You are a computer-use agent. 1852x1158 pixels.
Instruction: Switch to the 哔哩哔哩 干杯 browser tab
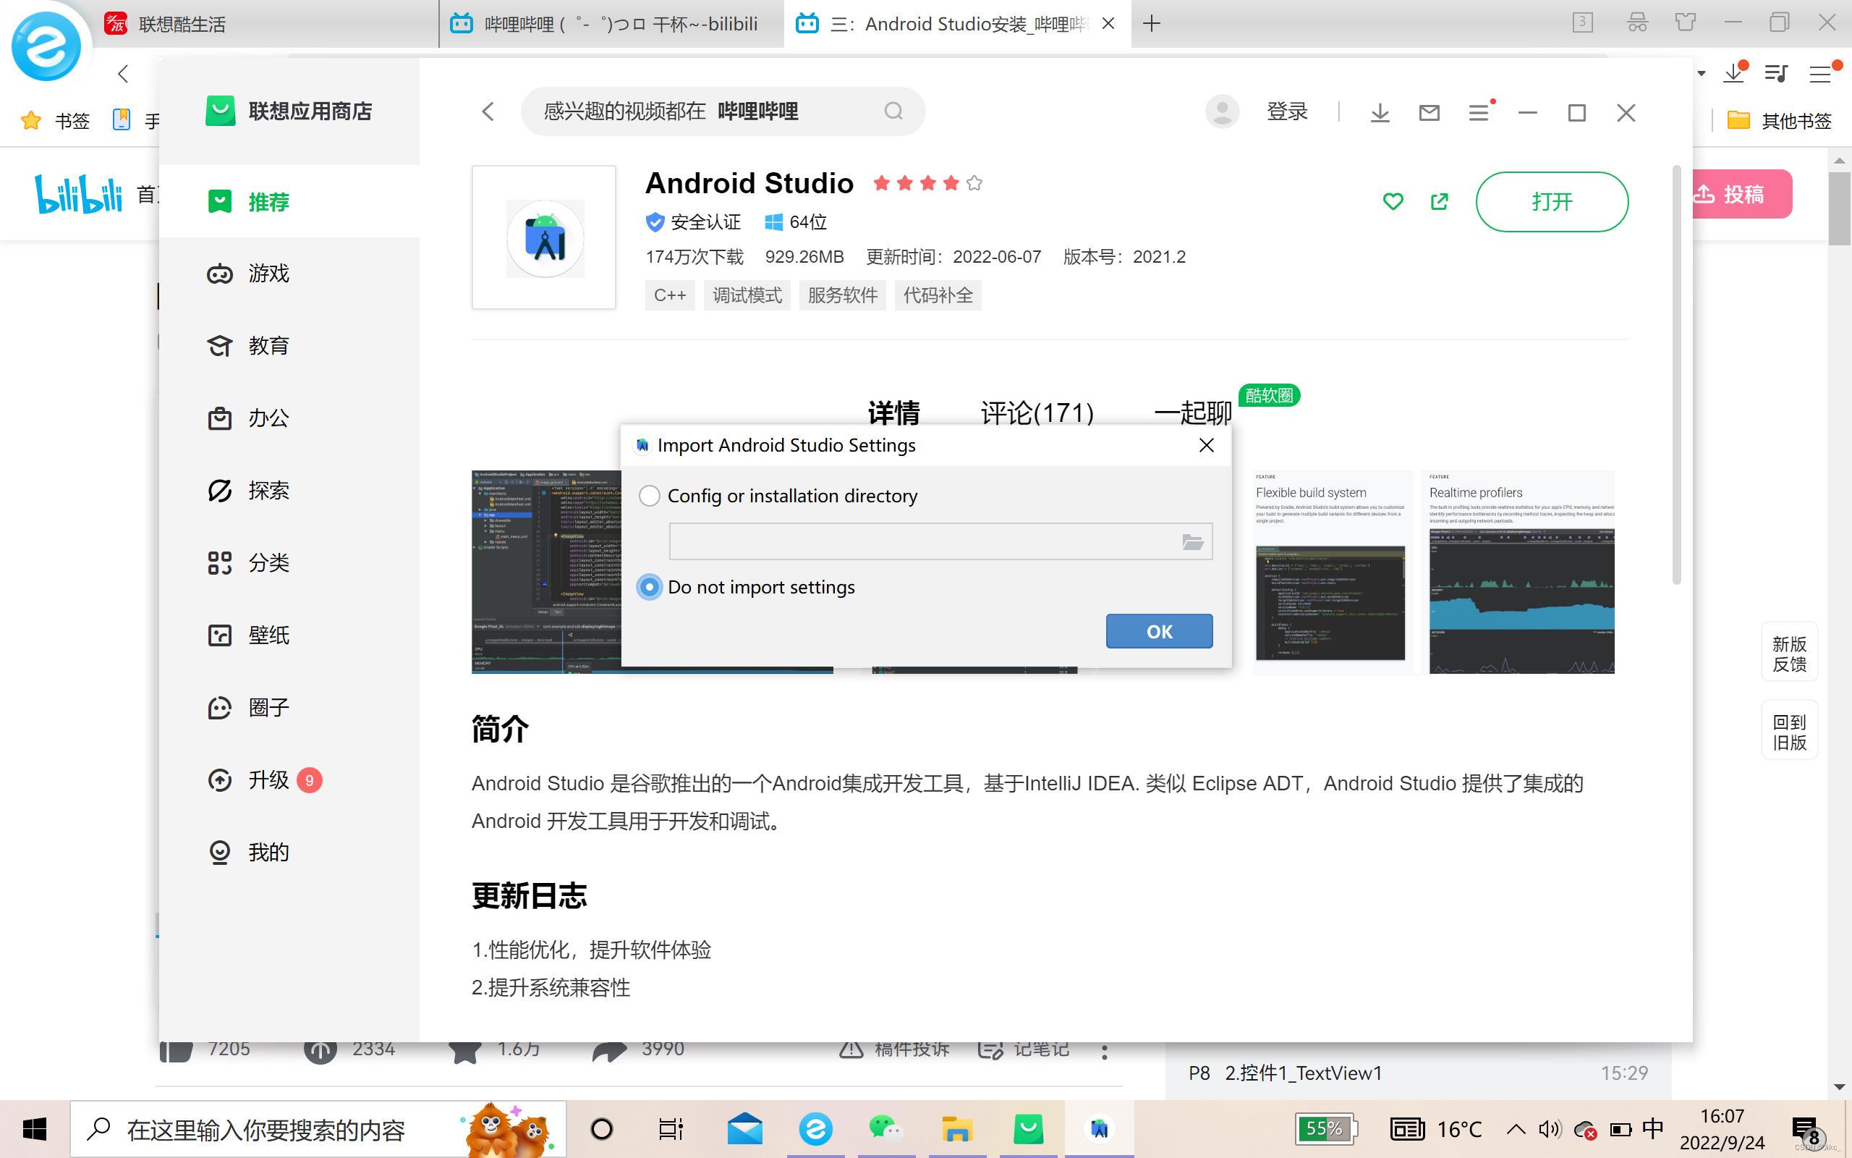[x=612, y=25]
